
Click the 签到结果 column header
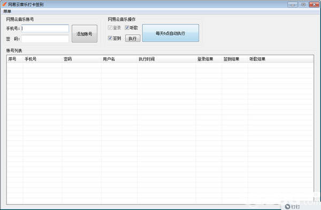click(x=235, y=59)
